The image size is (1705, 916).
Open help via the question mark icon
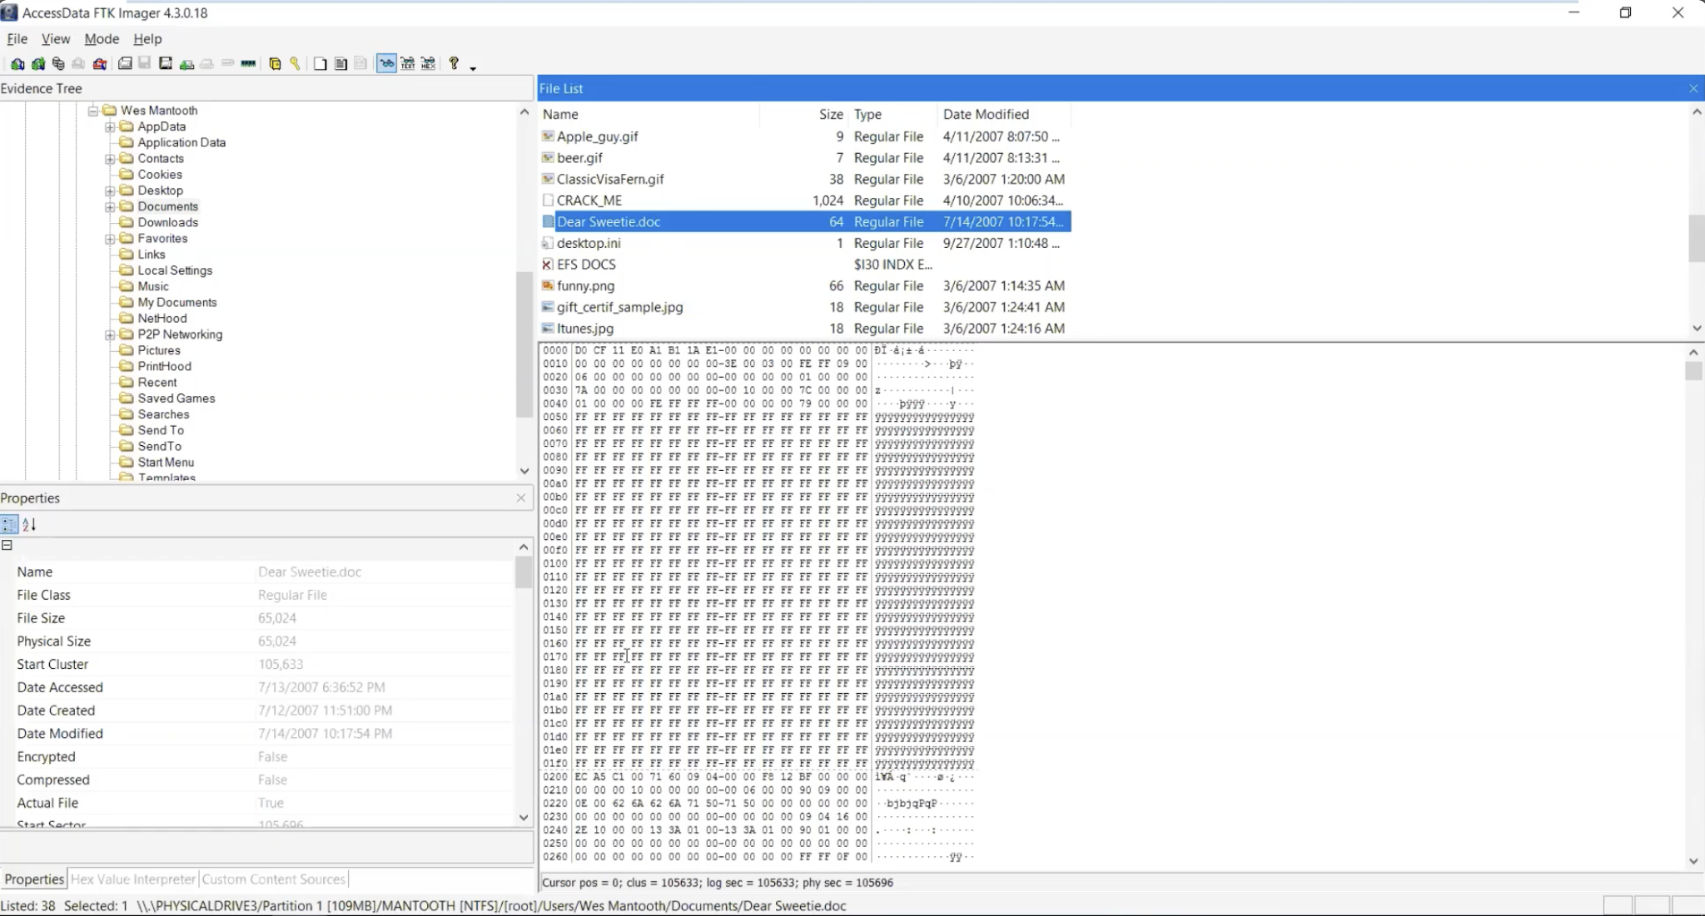point(454,63)
